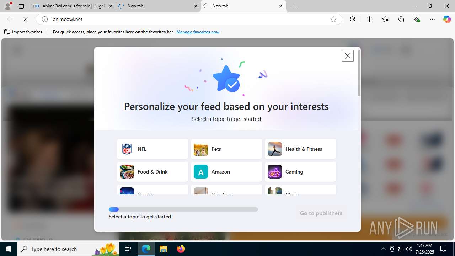455x256 pixels.
Task: Open the volume control in system tray
Action: [409, 249]
